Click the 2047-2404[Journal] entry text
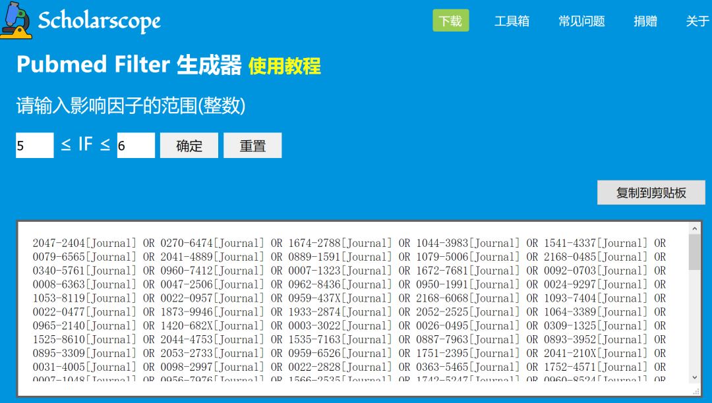 pyautogui.click(x=84, y=243)
